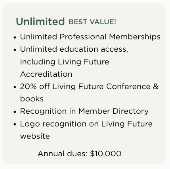Screen dimensions: 170x169
Task: Click the bullet beside Professional Memberships
Action: tap(15, 37)
